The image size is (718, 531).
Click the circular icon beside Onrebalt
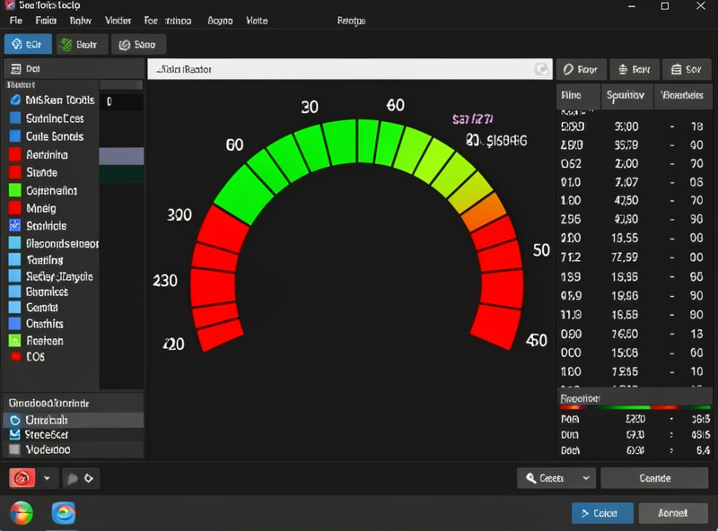pyautogui.click(x=15, y=420)
